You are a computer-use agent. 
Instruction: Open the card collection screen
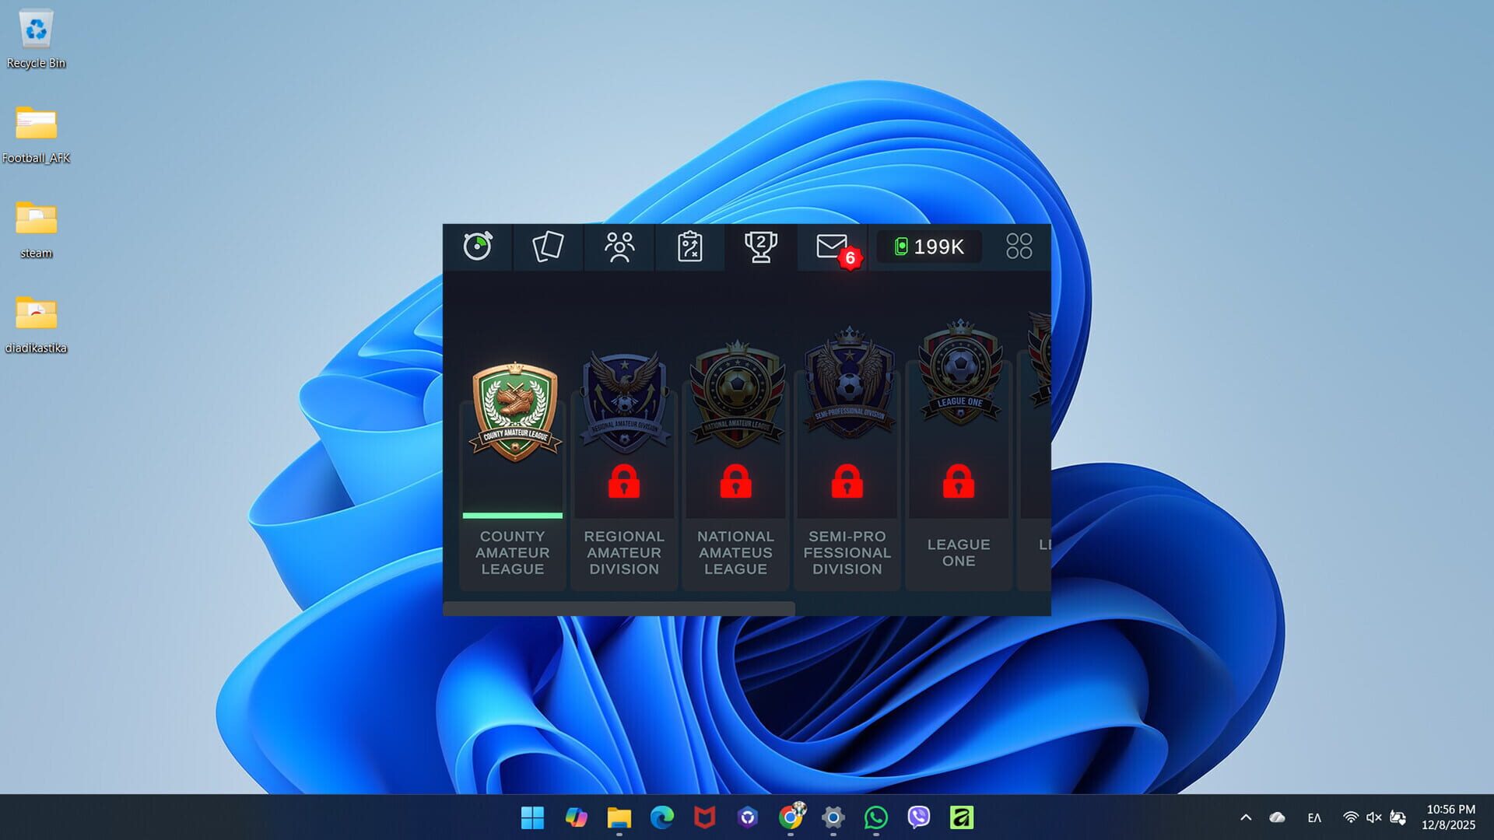click(x=547, y=247)
